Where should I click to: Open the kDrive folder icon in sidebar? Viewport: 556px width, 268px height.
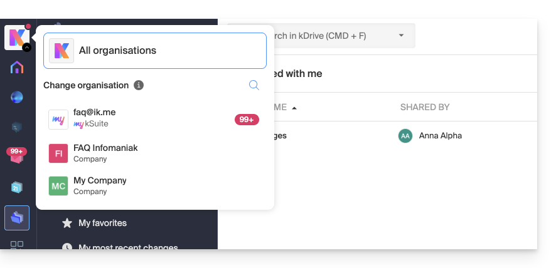[x=17, y=217]
